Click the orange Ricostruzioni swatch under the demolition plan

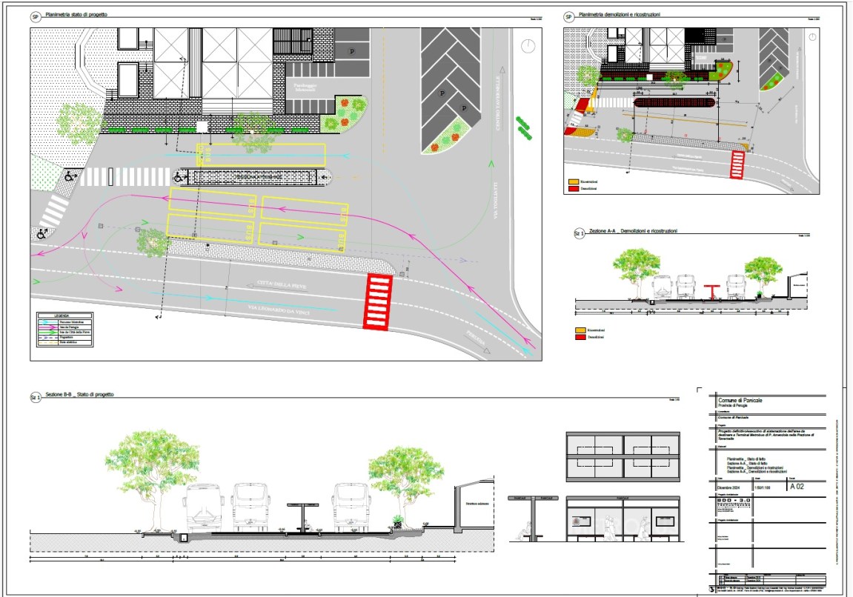point(573,181)
